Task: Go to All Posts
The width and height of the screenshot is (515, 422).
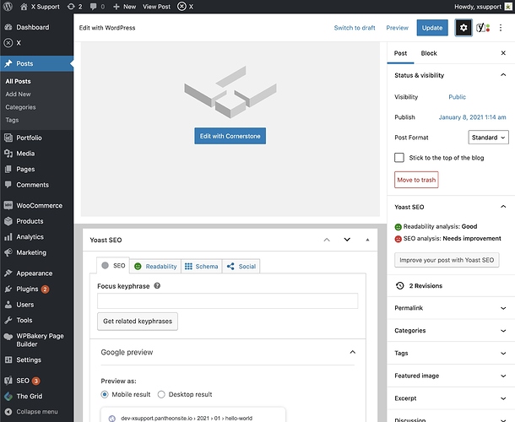Action: coord(18,81)
